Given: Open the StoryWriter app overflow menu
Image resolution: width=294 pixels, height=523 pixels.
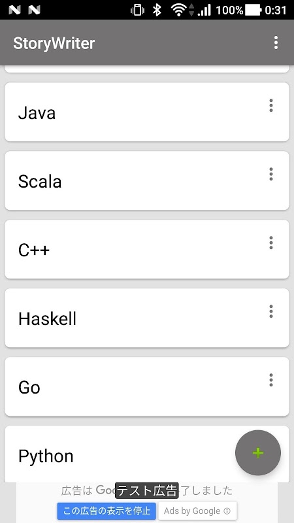Looking at the screenshot, I should [276, 42].
